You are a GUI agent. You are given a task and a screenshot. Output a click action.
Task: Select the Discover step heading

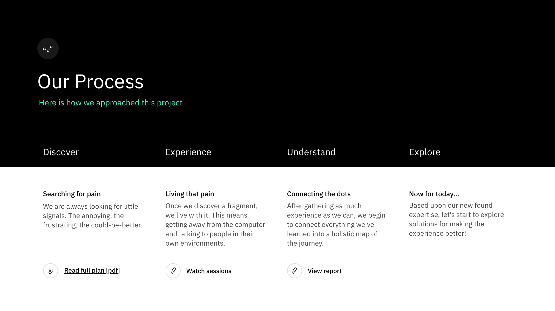61,152
